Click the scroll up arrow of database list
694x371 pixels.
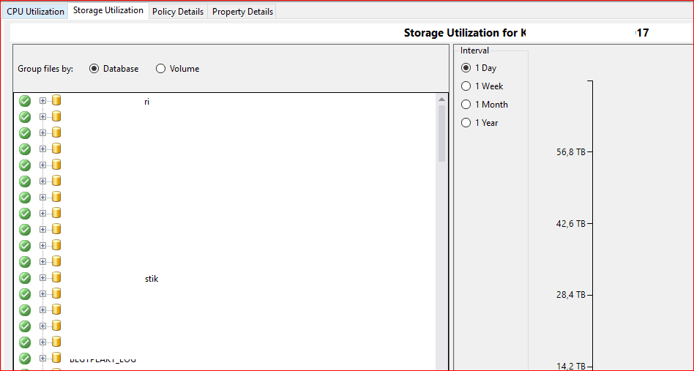pos(441,99)
